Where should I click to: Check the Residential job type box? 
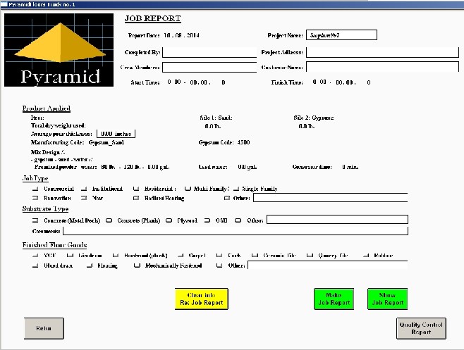[136, 189]
